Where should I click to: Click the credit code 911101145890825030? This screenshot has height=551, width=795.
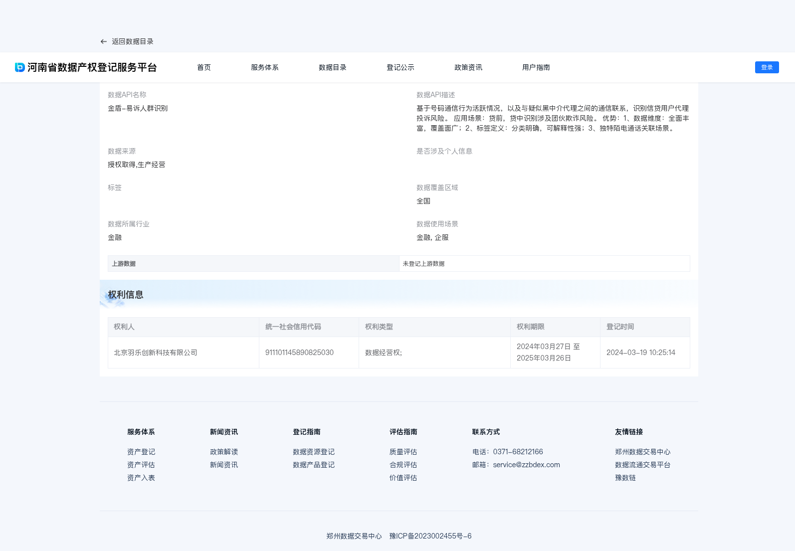[299, 353]
